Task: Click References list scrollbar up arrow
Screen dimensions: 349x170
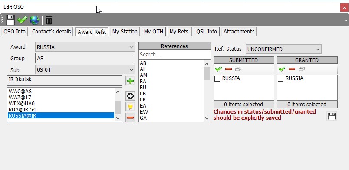Action: click(x=207, y=64)
